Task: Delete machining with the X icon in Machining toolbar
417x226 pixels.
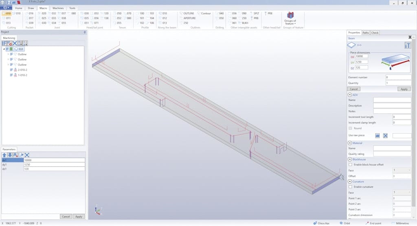Action: point(15,43)
